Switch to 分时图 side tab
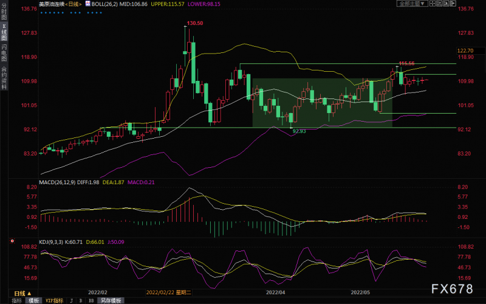 4,11
